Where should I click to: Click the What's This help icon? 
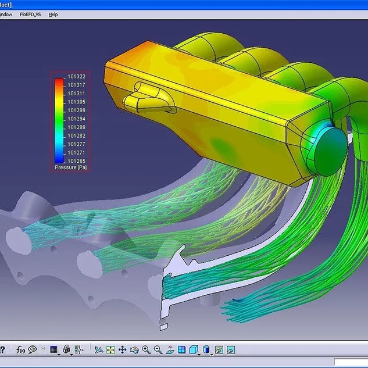click(2, 350)
